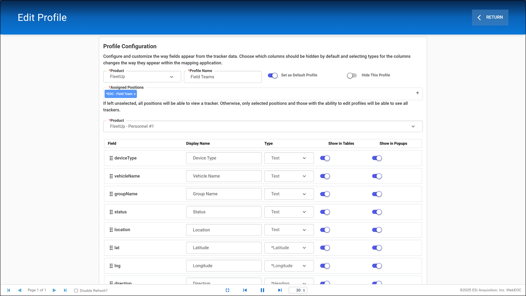
Task: Click the skip-forward refresh icon
Action: point(280,290)
